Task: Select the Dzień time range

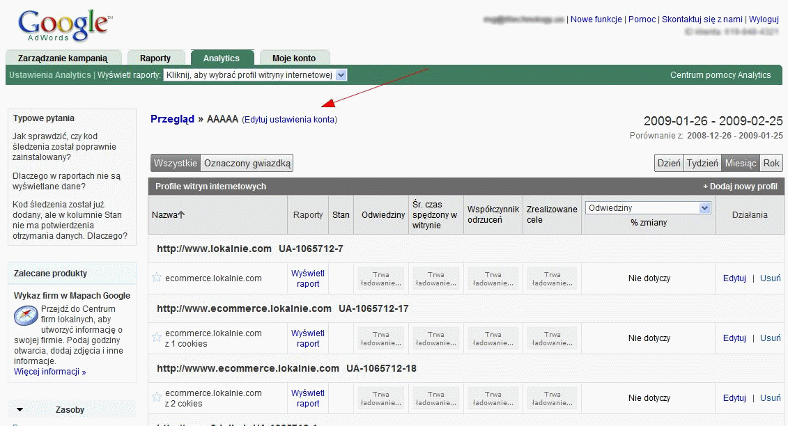Action: point(670,163)
